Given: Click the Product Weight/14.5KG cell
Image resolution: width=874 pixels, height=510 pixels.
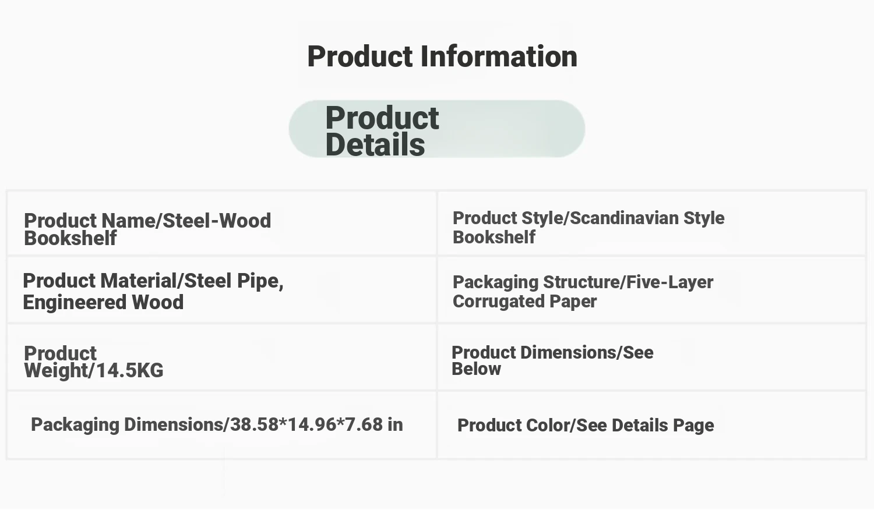Looking at the screenshot, I should pos(222,357).
